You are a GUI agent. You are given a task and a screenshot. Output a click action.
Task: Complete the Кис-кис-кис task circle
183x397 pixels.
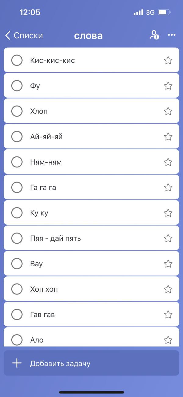(x=17, y=60)
